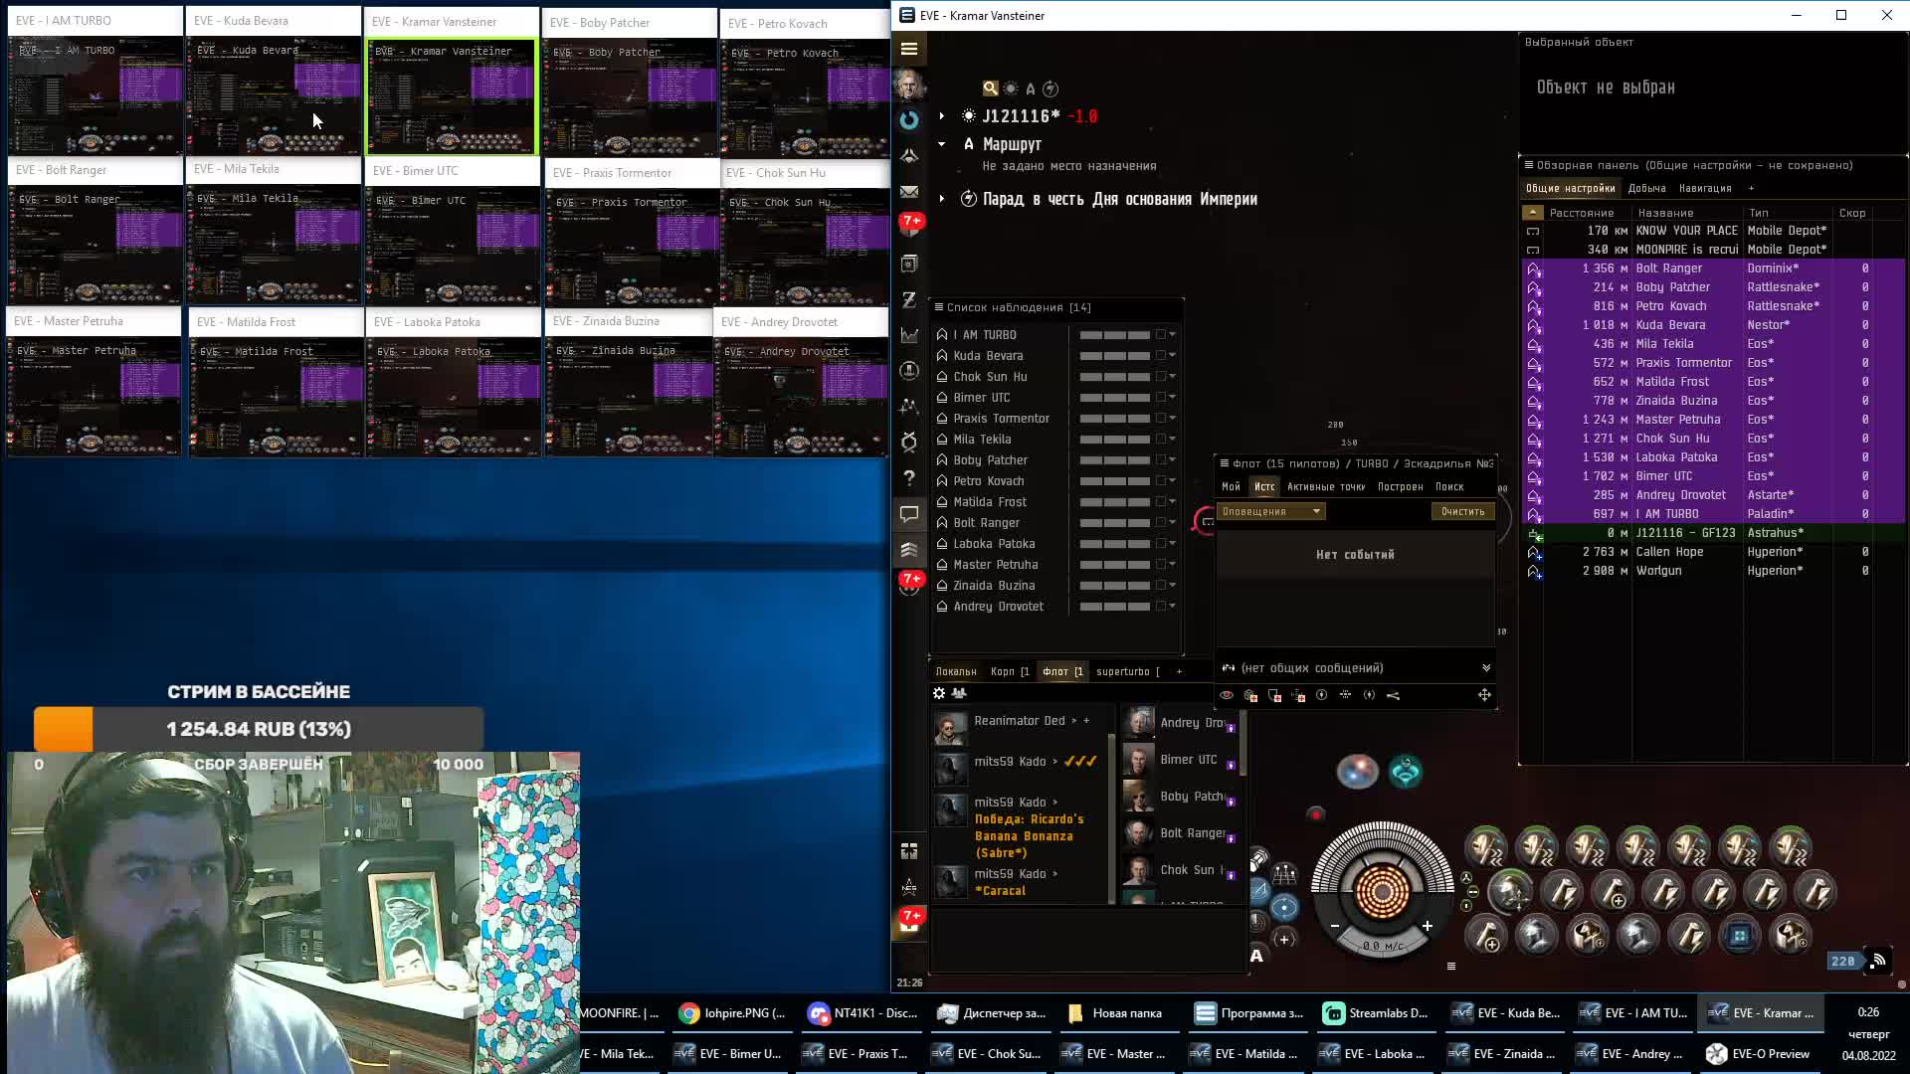
Task: Toggle the checkbox next to Andrey Drovotet in the watch list
Action: (1160, 607)
